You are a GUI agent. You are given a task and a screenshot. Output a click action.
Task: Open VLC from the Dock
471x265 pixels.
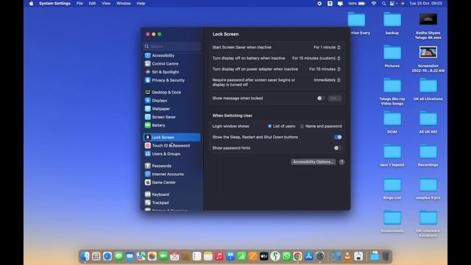[347, 256]
